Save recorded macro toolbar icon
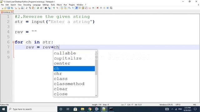Image resolution: width=200 pixels, height=112 pixels. click(111, 8)
